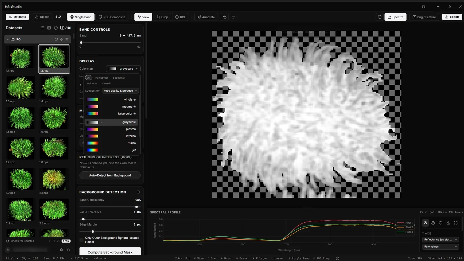Open Suggest for Food quality & produce dropdown
464x261 pixels.
120,91
